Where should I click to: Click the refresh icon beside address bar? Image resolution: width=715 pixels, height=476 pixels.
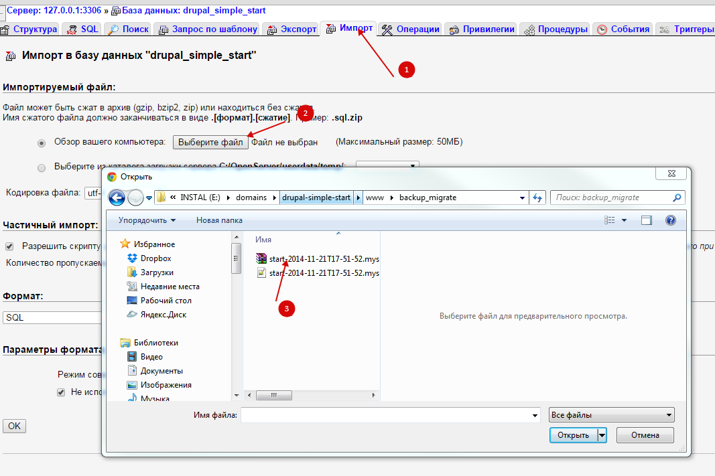537,197
